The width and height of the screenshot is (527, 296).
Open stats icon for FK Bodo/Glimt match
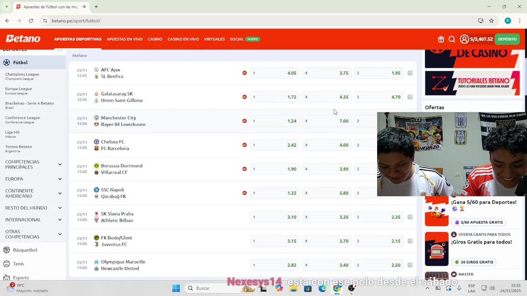410,241
